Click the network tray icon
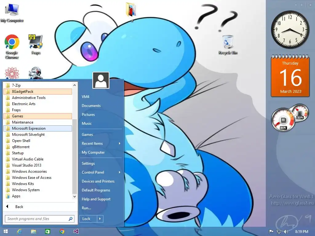The width and height of the screenshot is (315, 236). (279, 232)
